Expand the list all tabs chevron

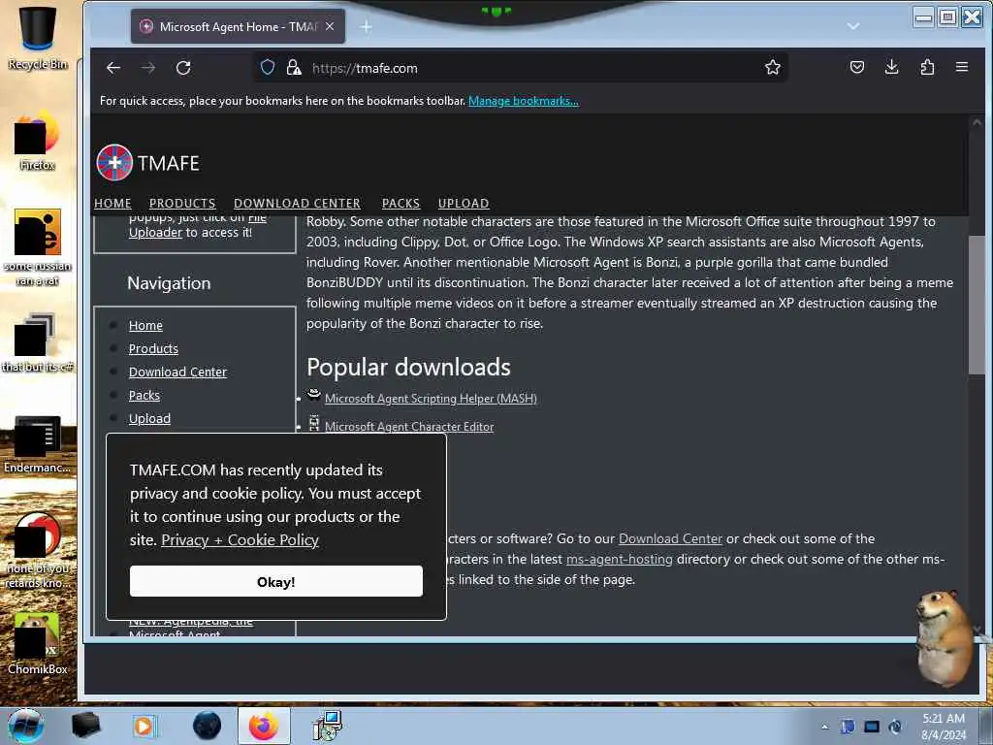[853, 26]
